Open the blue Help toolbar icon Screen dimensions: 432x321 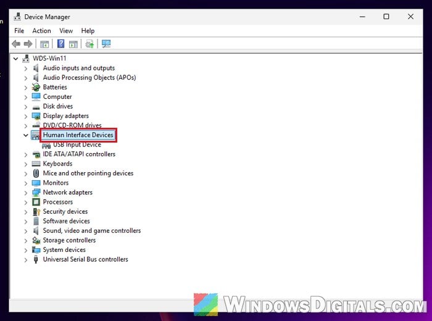[60, 44]
